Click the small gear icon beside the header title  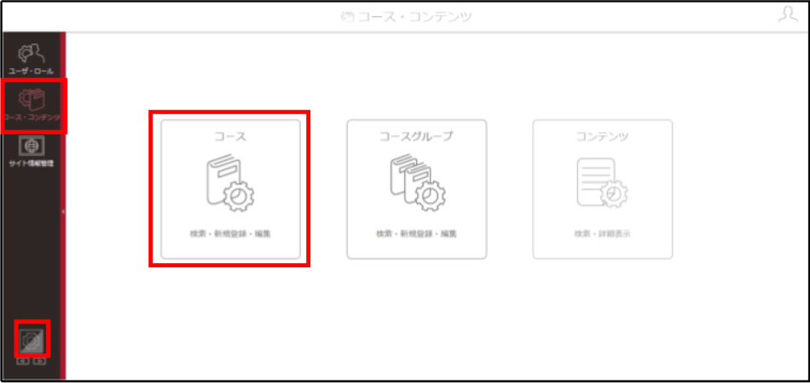point(346,16)
